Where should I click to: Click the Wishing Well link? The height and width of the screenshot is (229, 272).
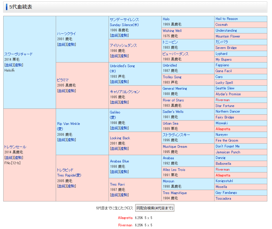(x=172, y=31)
